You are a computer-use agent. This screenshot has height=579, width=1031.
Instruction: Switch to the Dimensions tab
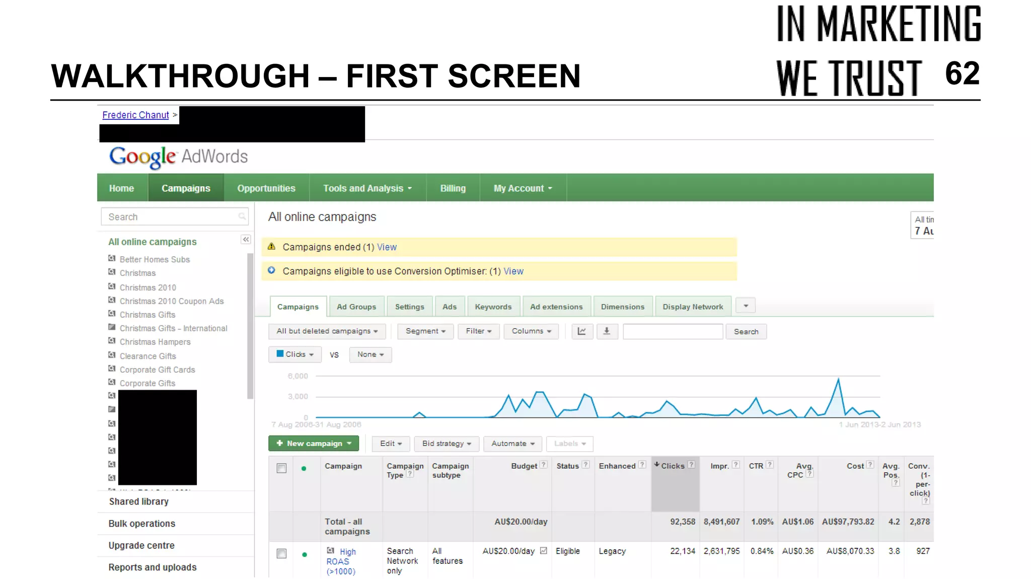pos(623,307)
